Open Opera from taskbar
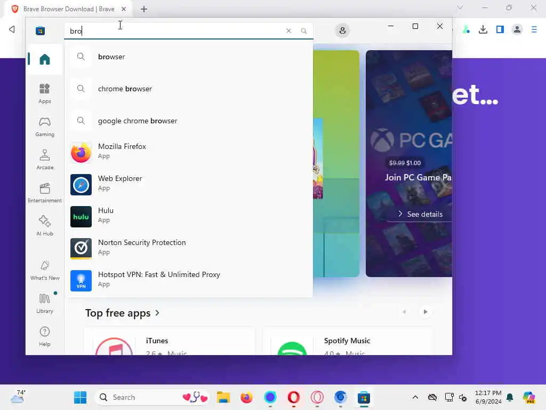 click(294, 397)
